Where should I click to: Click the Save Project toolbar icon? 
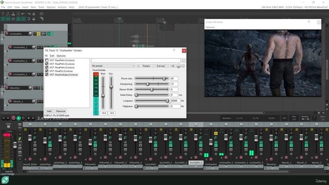13,14
